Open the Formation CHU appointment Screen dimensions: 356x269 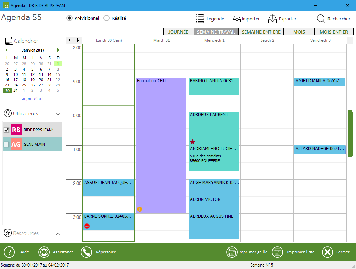[161, 141]
